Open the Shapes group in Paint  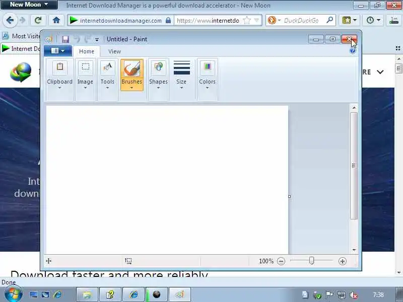[x=158, y=74]
